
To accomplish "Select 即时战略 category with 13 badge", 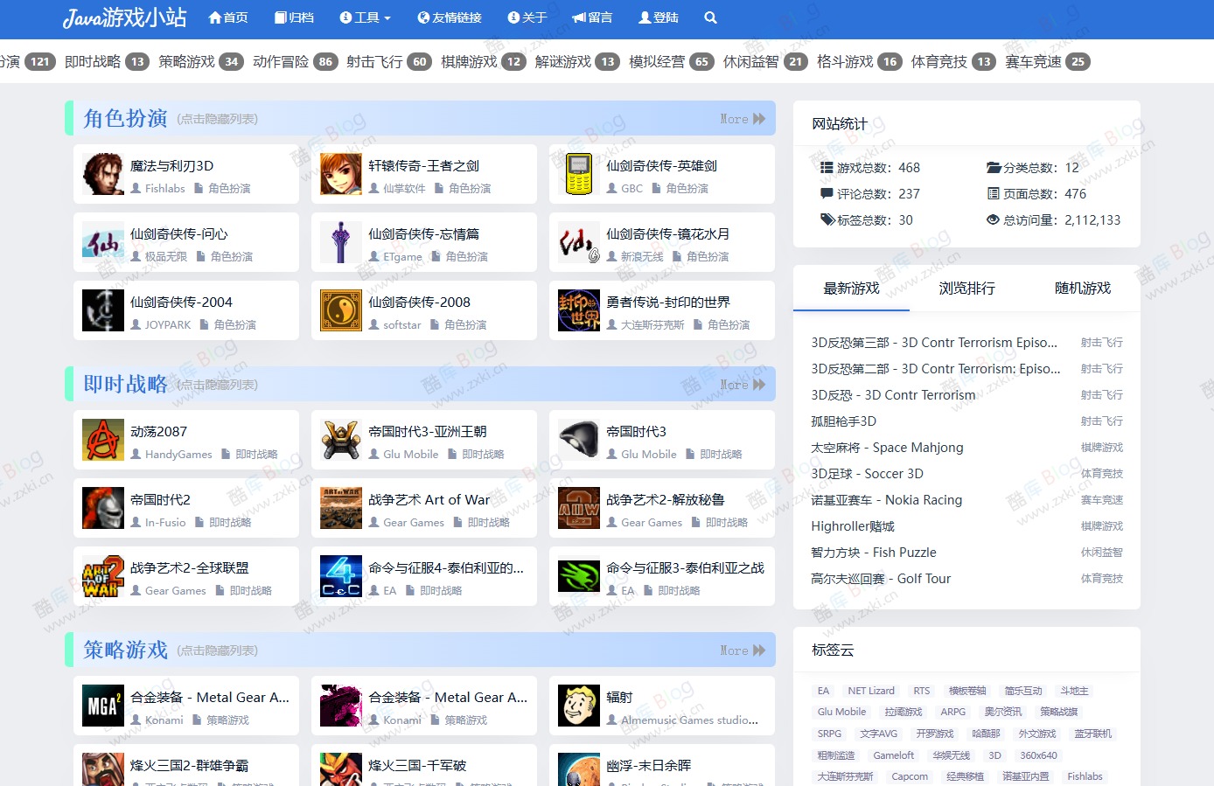I will [x=107, y=61].
